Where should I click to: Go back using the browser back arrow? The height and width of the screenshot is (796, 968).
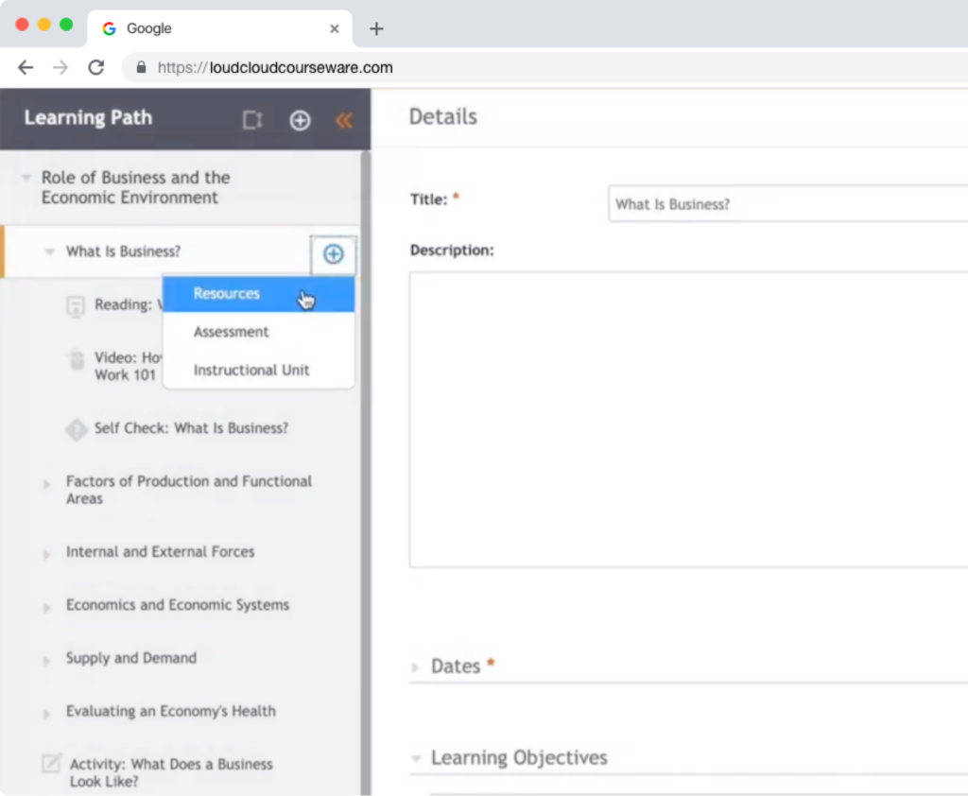[26, 67]
